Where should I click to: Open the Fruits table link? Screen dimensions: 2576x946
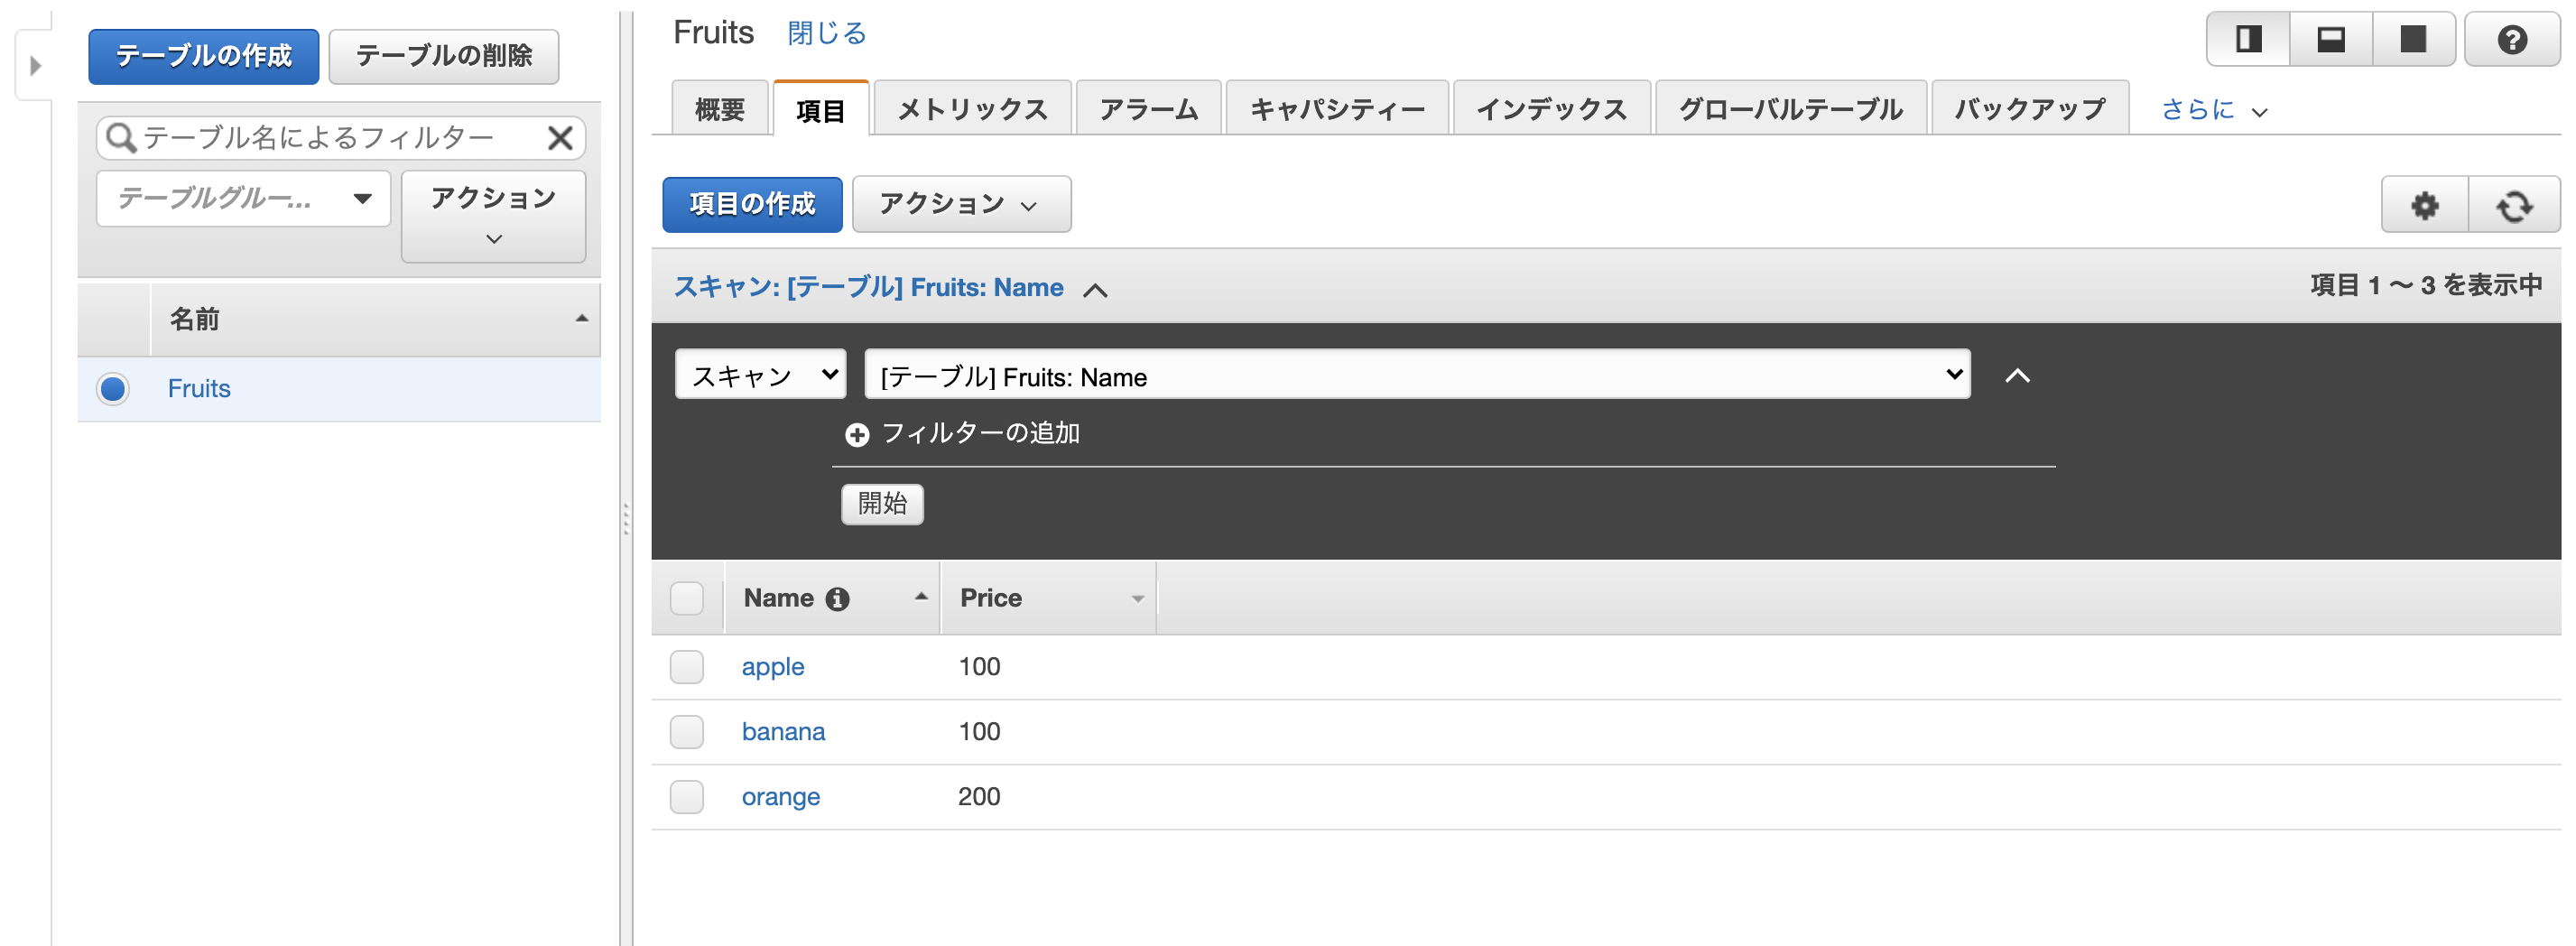click(x=199, y=388)
